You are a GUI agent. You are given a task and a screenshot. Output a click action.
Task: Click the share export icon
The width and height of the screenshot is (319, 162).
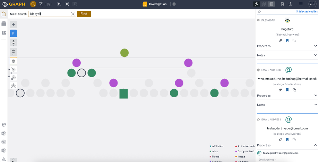click(x=290, y=4)
